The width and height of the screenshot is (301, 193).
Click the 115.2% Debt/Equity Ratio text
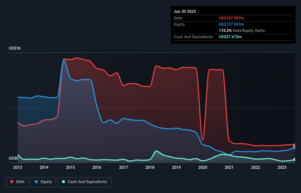[x=242, y=30]
